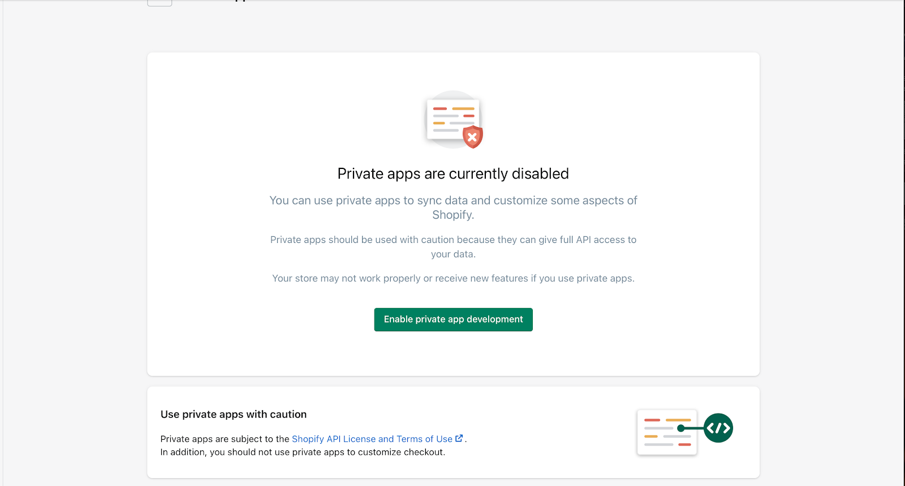Open Shopify API License and Terms of Use
This screenshot has height=486, width=905.
click(372, 439)
